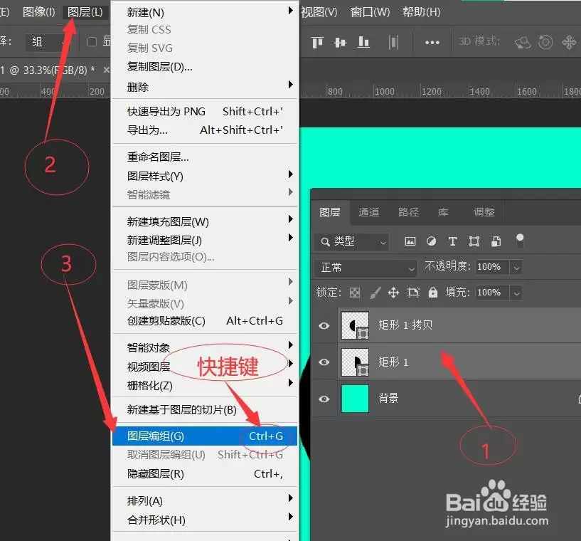Select the 图层 panel tab
This screenshot has height=541, width=581.
coord(330,212)
